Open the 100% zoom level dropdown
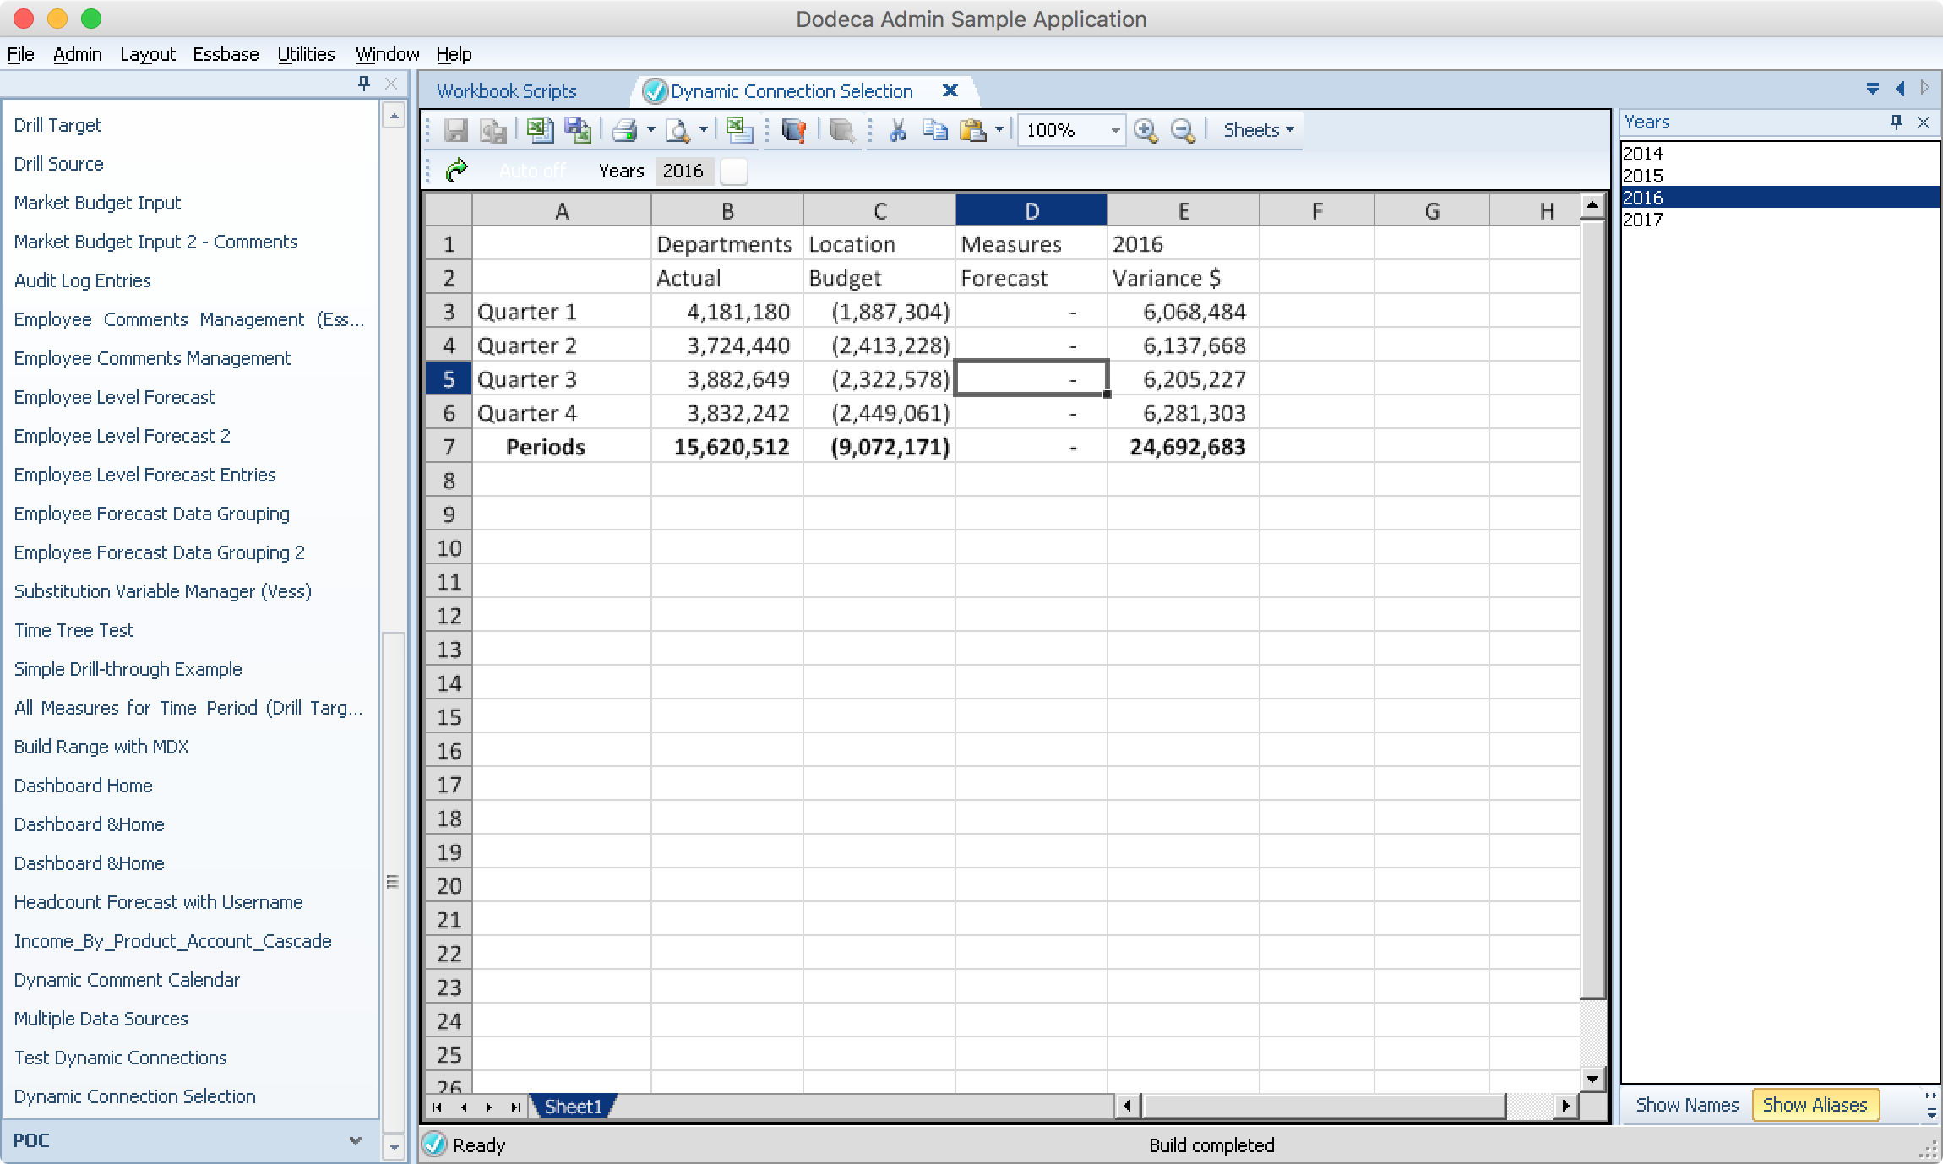The image size is (1943, 1164). 1115,130
